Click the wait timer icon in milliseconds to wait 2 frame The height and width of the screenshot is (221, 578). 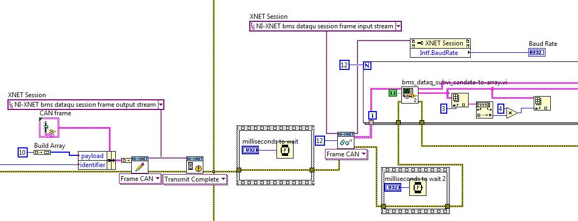(418, 188)
